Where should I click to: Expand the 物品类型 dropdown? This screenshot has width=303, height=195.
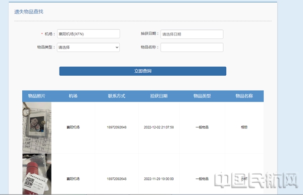click(88, 47)
